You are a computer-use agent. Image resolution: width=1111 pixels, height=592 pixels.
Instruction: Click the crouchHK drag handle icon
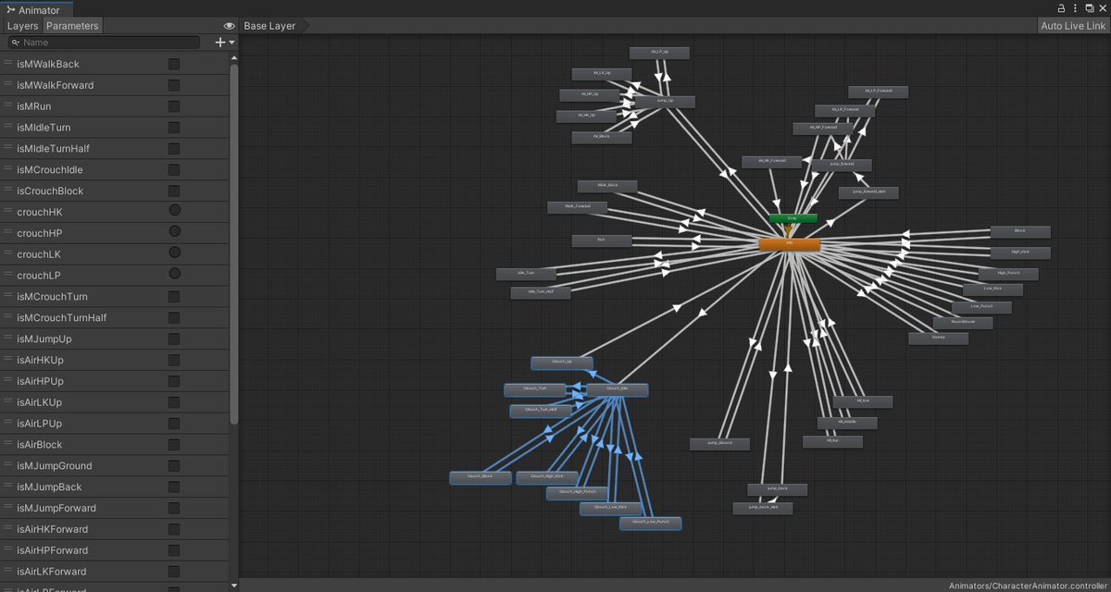(8, 212)
